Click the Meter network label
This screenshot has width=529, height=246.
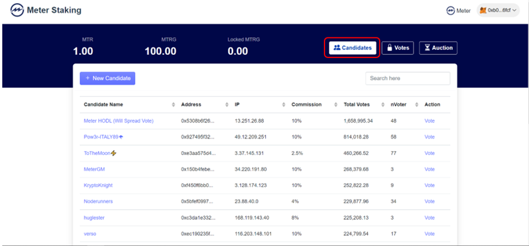pyautogui.click(x=463, y=11)
